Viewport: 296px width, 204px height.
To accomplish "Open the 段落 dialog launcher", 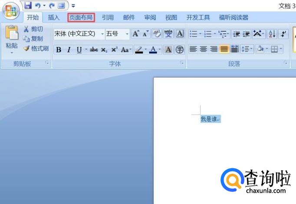I will [286, 63].
